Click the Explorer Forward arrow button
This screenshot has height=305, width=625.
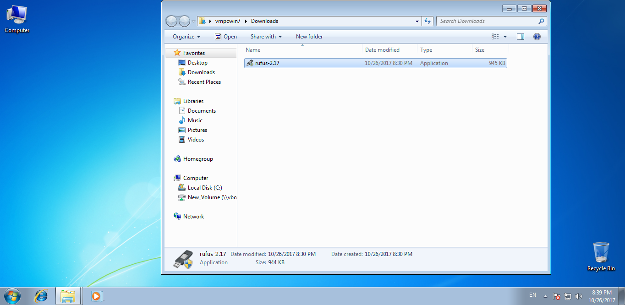tap(184, 21)
